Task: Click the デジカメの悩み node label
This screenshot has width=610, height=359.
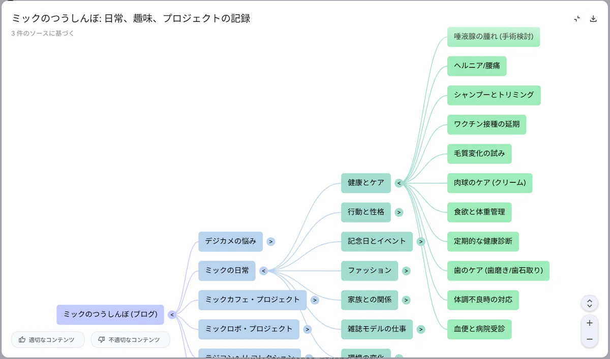Action: [x=230, y=242]
